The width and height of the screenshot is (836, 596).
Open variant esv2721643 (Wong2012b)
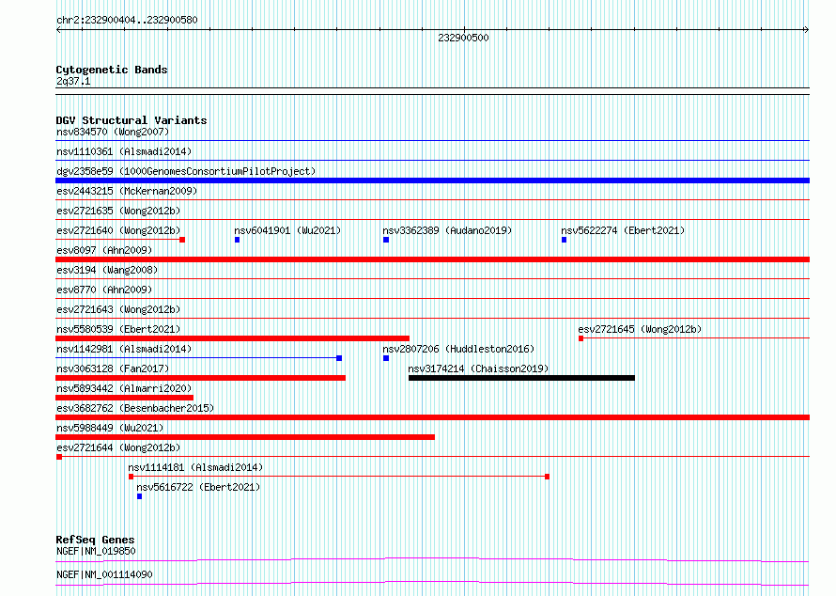pyautogui.click(x=118, y=309)
